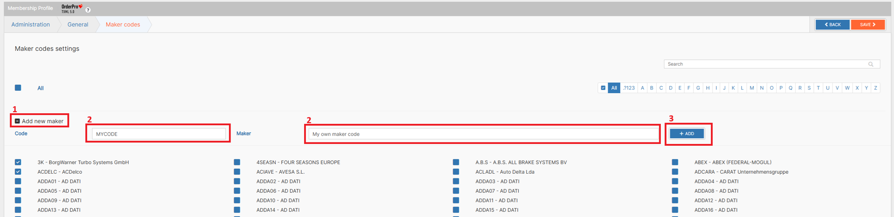Check the All makers checkbox
The height and width of the screenshot is (217, 894).
pos(18,88)
